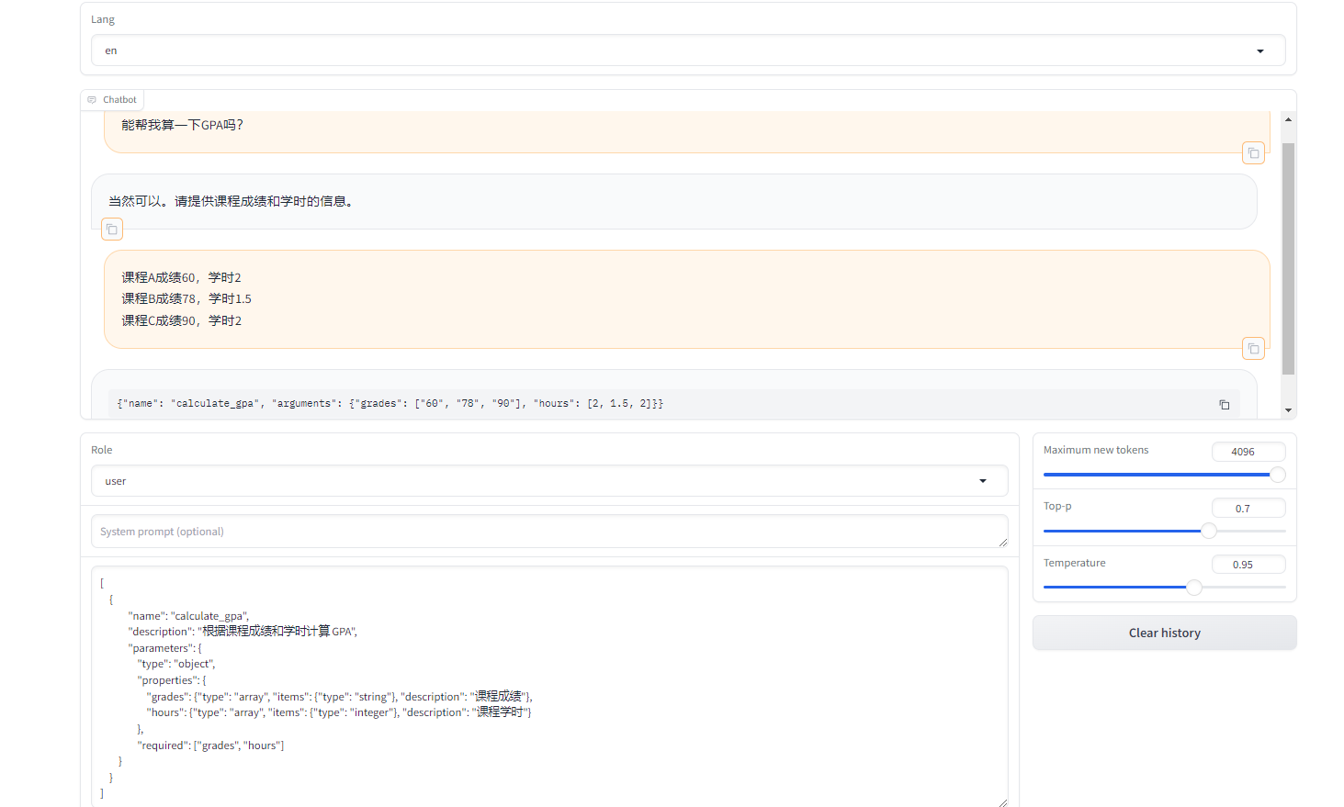This screenshot has height=807, width=1344.
Task: Click the '"properties": {' line in textarea
Action: pyautogui.click(x=172, y=680)
